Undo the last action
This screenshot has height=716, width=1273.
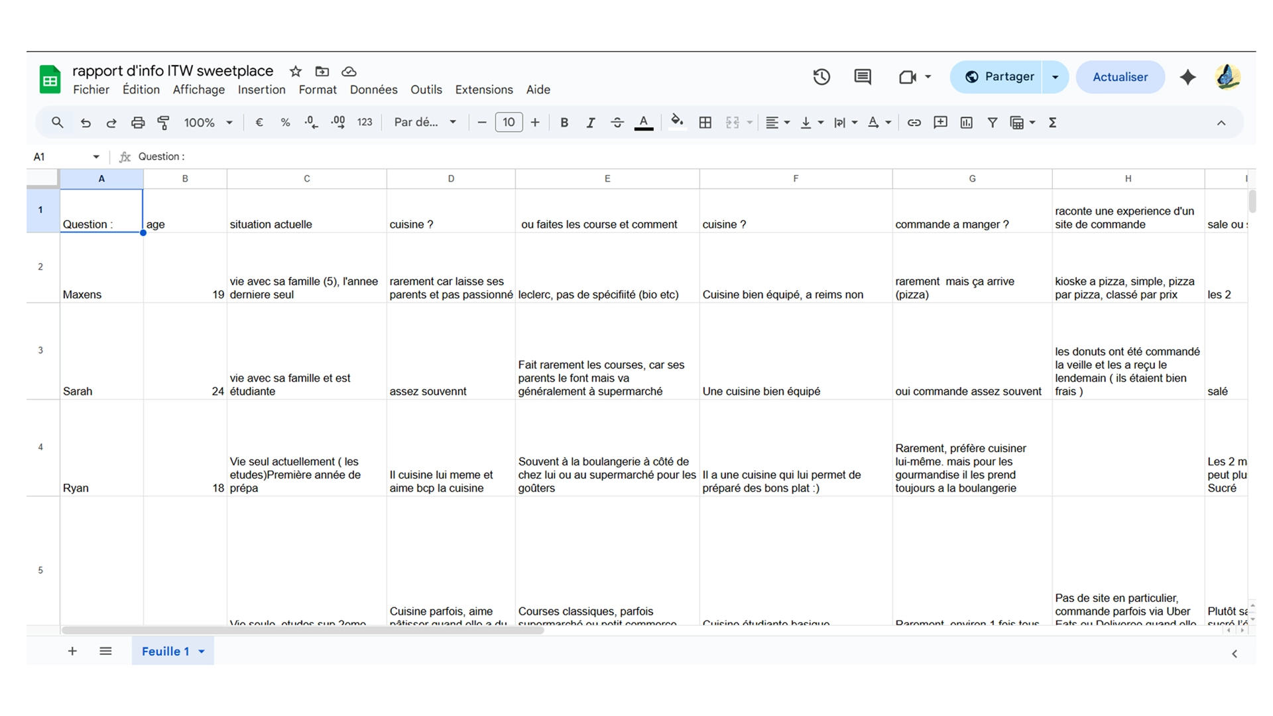86,123
